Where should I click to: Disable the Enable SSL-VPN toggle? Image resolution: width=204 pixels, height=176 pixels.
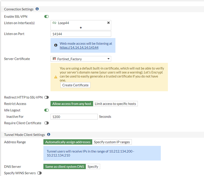pos(47,16)
